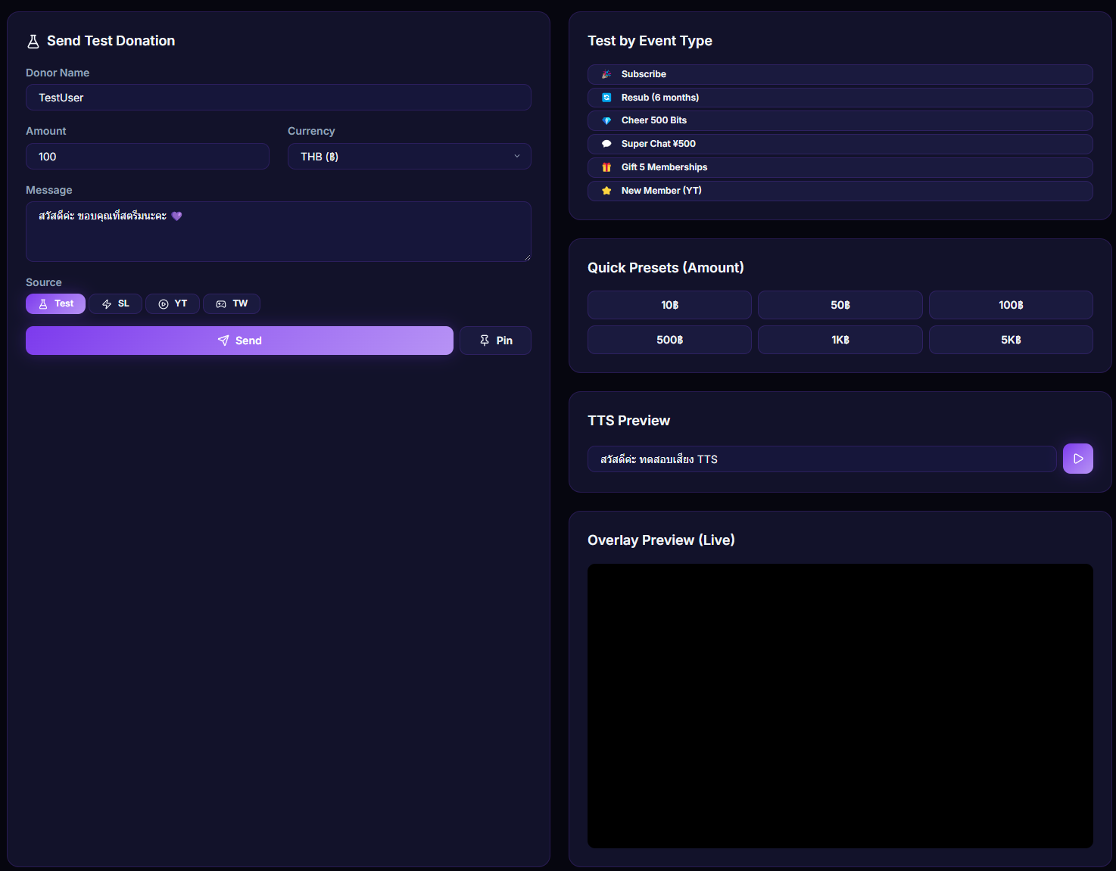Choose the 10฿ quick preset
This screenshot has width=1116, height=871.
click(x=669, y=305)
